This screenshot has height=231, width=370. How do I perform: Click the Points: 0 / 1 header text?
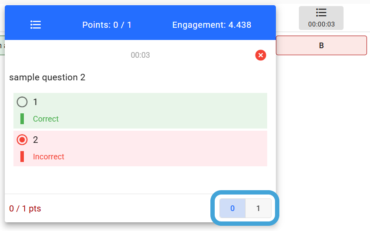107,25
